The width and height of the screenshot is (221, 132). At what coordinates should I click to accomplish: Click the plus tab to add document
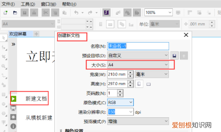pyautogui.click(x=36, y=34)
